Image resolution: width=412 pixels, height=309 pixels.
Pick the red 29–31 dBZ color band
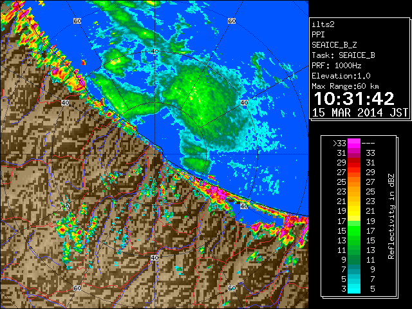coord(354,163)
